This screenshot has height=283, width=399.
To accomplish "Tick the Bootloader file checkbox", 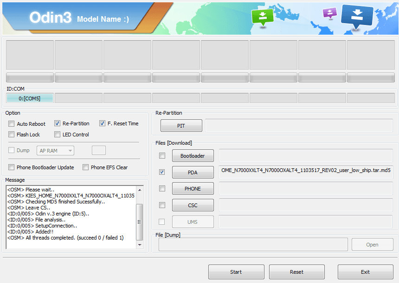I will pos(162,155).
